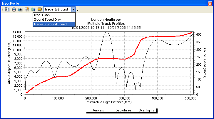The width and height of the screenshot is (214, 119).
Task: Click the green and blue up/down arrows icon
Action: coord(33,9)
